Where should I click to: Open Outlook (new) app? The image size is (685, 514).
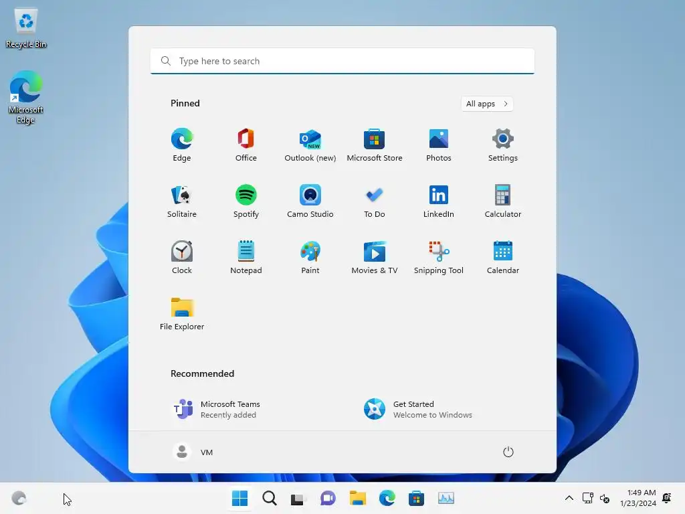click(x=310, y=145)
